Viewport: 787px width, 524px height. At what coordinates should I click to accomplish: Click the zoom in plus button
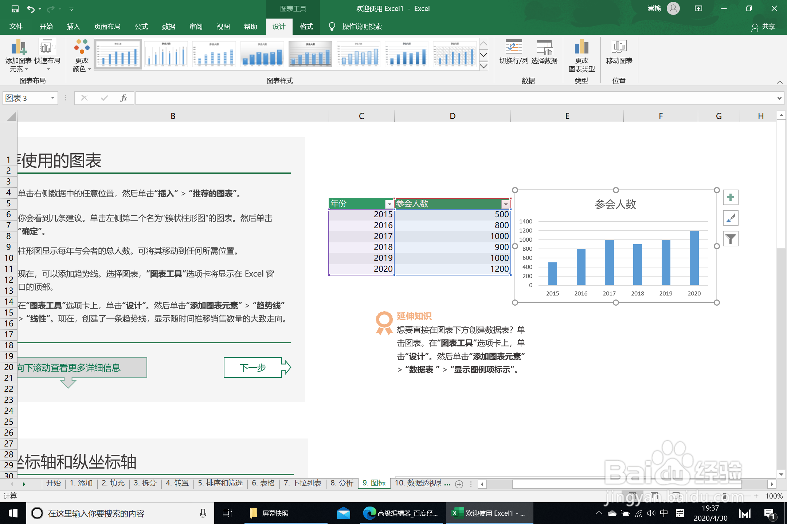coord(756,496)
